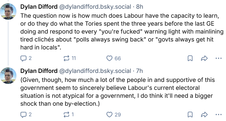Image resolution: width=226 pixels, height=121 pixels.
Task: Open the 8h timestamp of first post
Action: click(140, 7)
